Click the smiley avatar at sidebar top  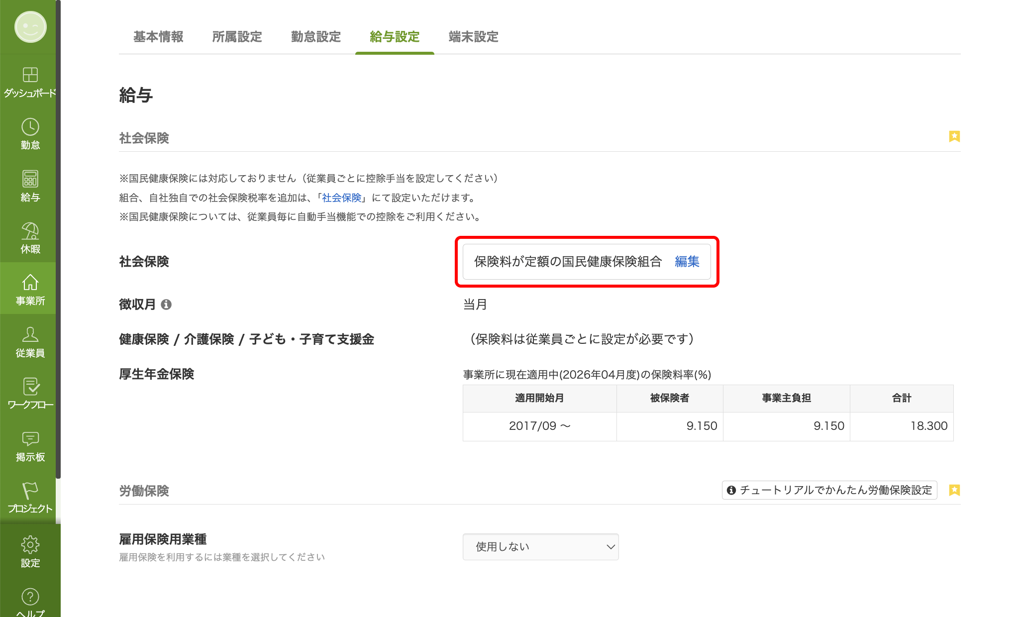30,27
